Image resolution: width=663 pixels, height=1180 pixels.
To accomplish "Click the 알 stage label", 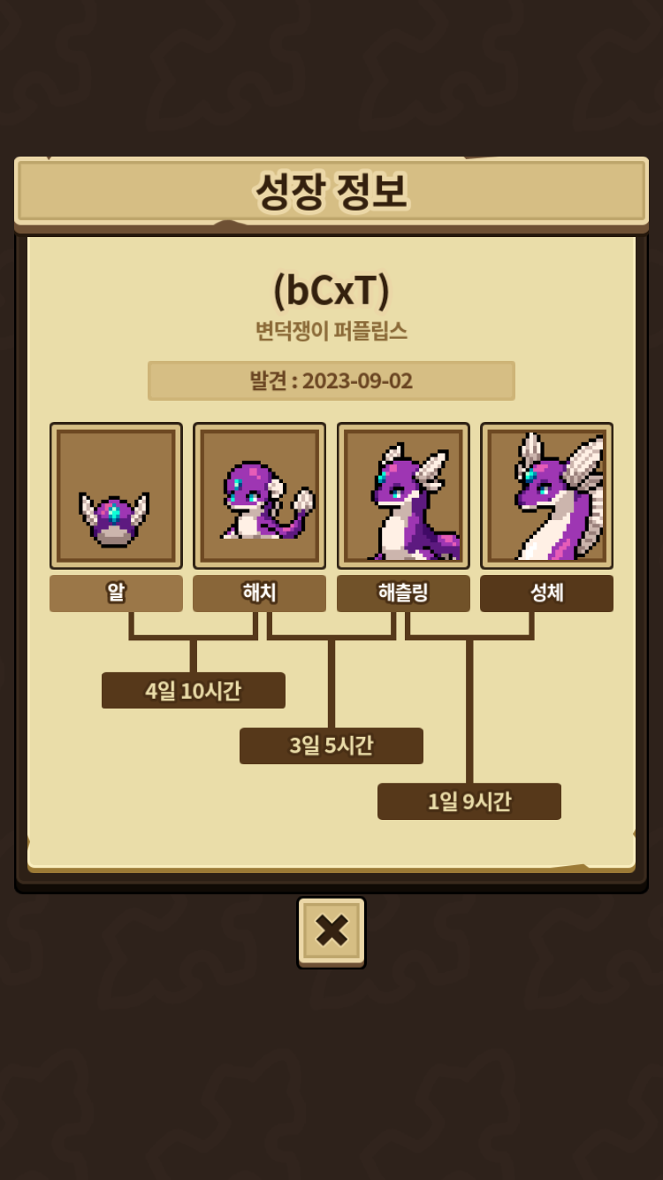I will [x=116, y=594].
